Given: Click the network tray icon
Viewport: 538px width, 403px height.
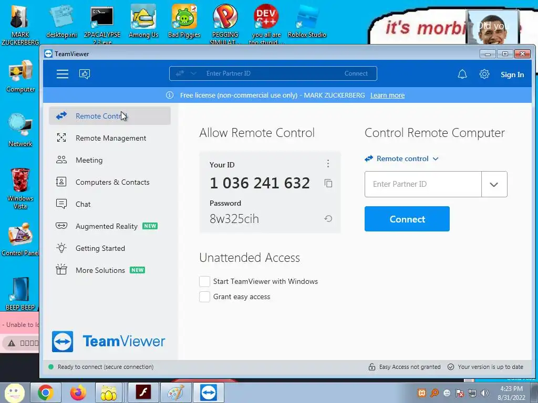Looking at the screenshot, I should point(472,393).
